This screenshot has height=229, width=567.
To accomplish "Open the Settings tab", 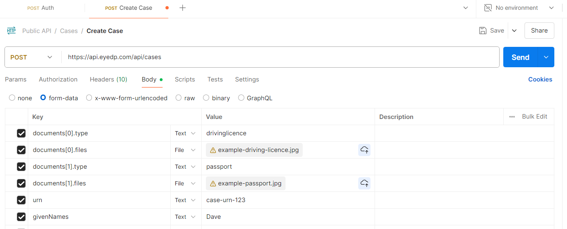I will [x=247, y=79].
